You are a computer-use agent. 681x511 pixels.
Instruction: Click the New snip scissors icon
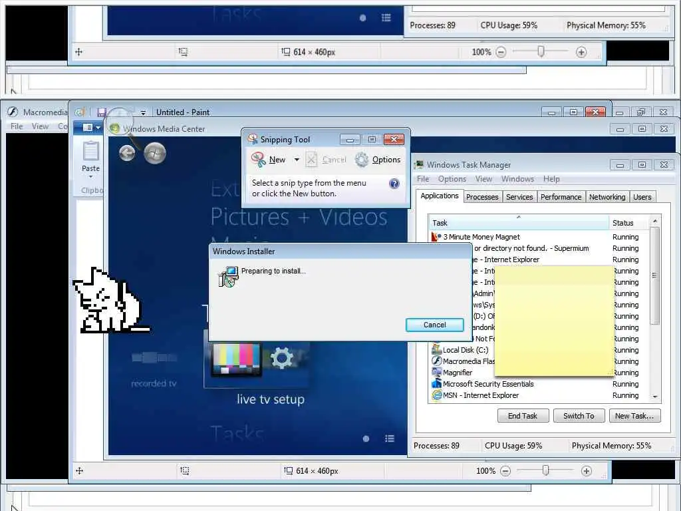[259, 160]
